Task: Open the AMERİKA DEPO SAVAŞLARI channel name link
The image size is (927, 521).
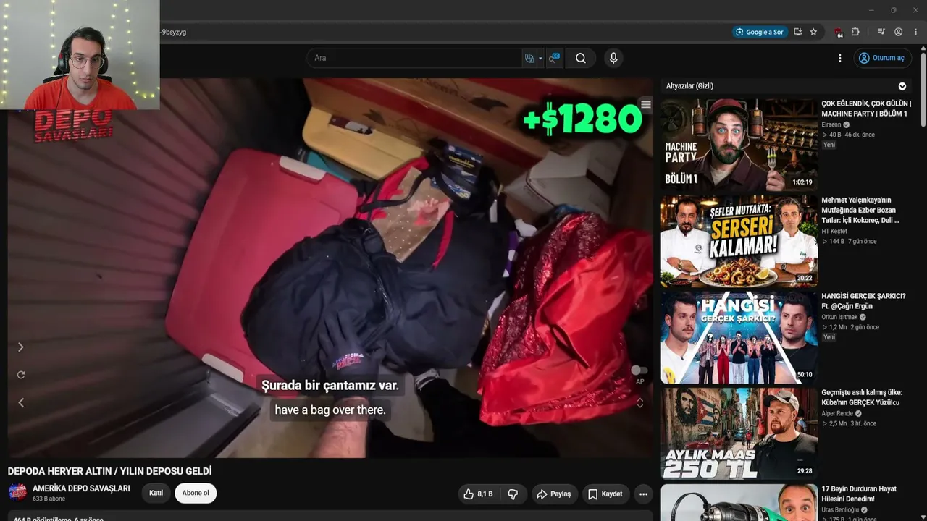Action: click(x=81, y=488)
